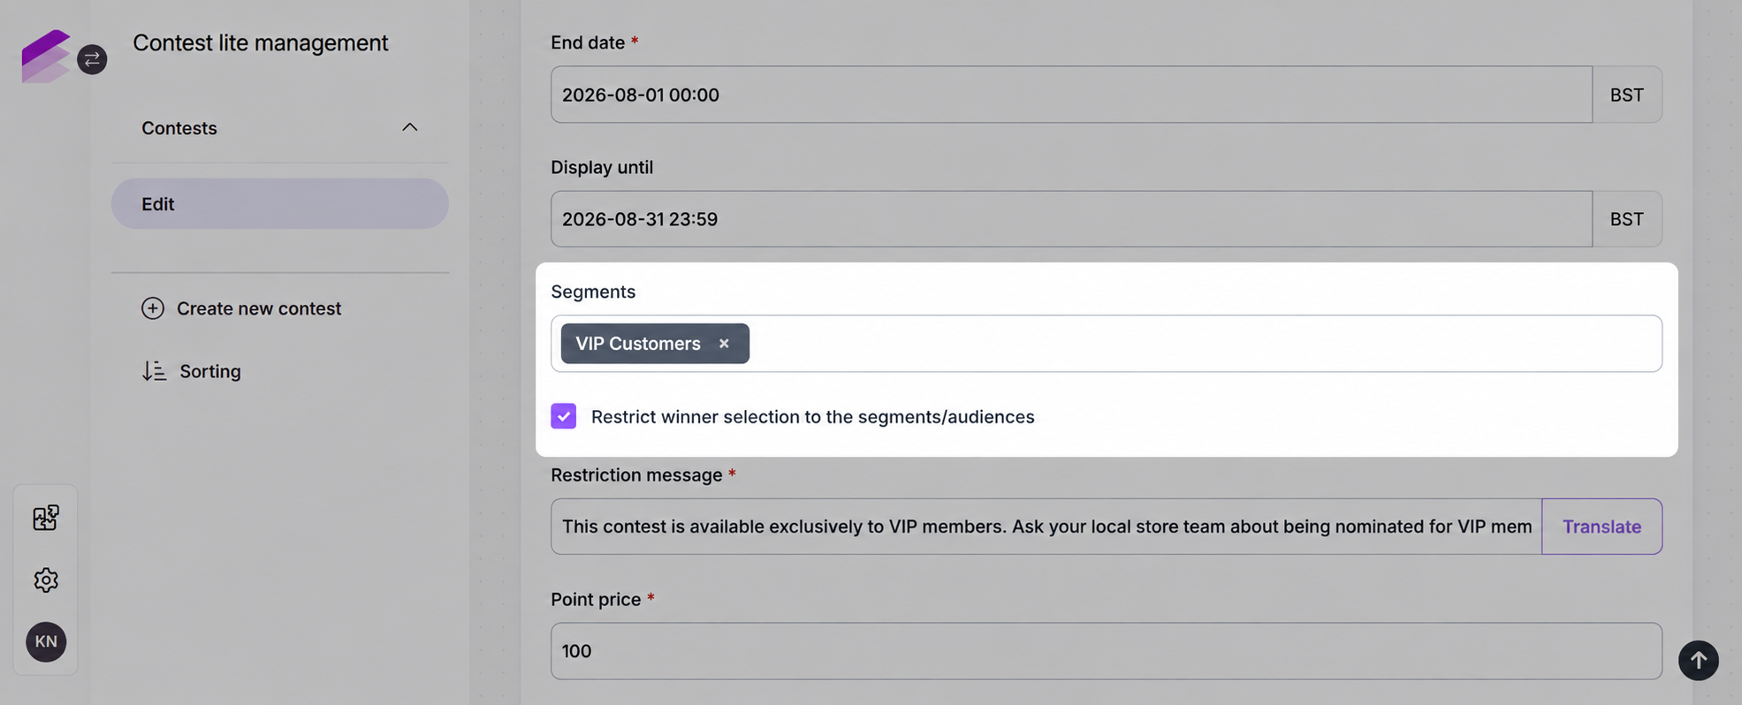Click the Translate button
Screen dimensions: 1742x705
point(1601,527)
